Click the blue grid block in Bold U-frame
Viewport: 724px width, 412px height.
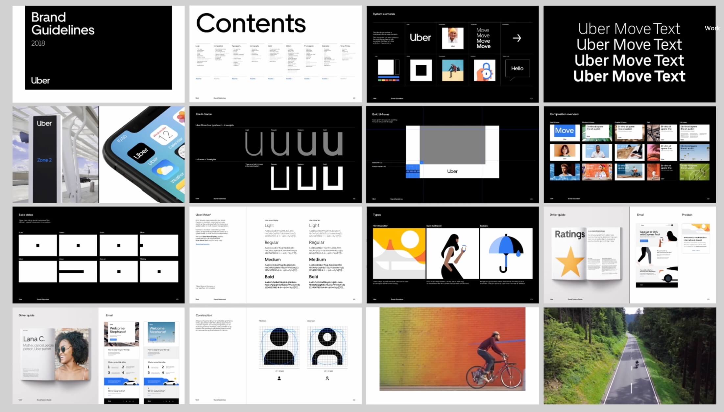(x=413, y=171)
